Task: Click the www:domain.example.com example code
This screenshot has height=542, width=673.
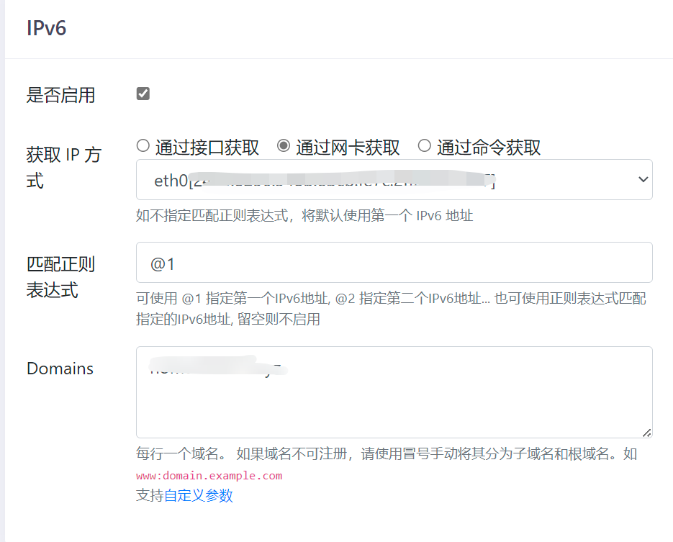Action: coord(209,476)
